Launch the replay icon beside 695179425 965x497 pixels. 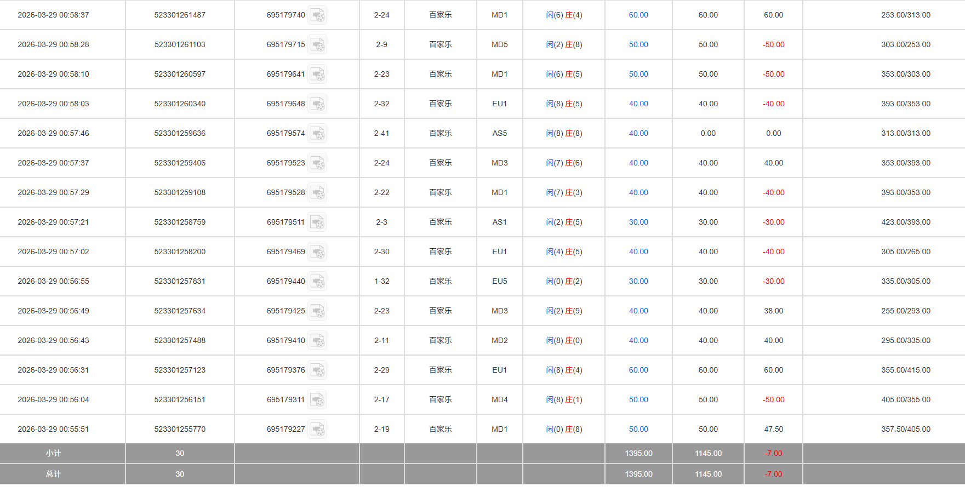[317, 311]
